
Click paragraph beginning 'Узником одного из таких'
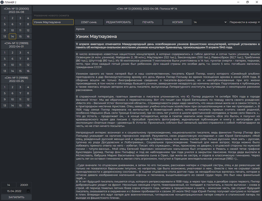pyautogui.click(x=168, y=82)
